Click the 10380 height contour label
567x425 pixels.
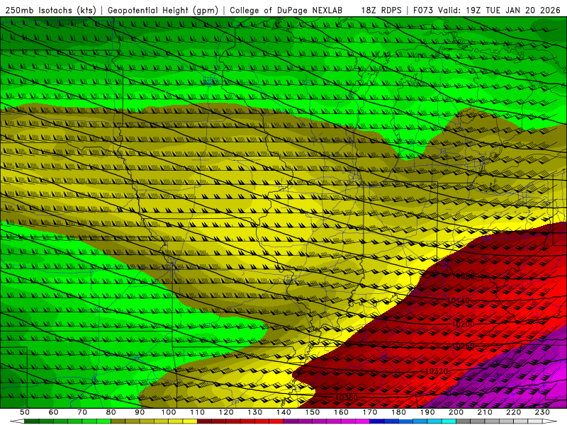coord(346,397)
